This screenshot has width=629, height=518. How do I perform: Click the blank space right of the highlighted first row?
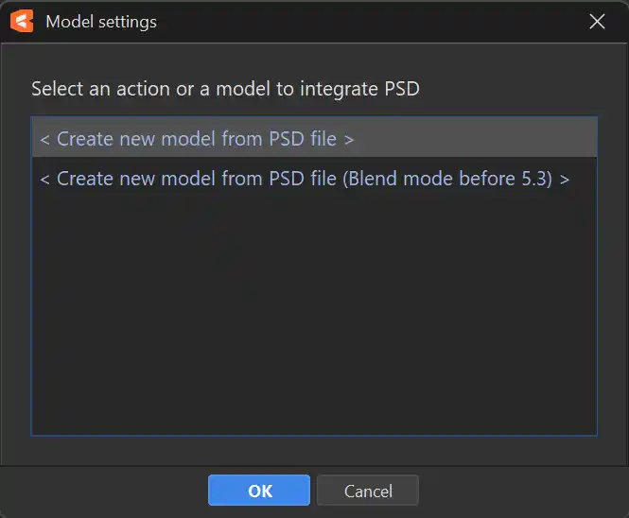coord(473,139)
